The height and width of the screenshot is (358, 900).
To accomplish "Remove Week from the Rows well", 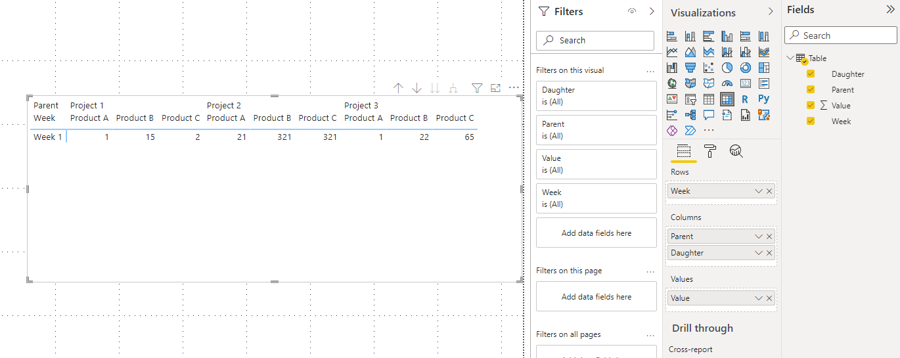I will pos(769,191).
